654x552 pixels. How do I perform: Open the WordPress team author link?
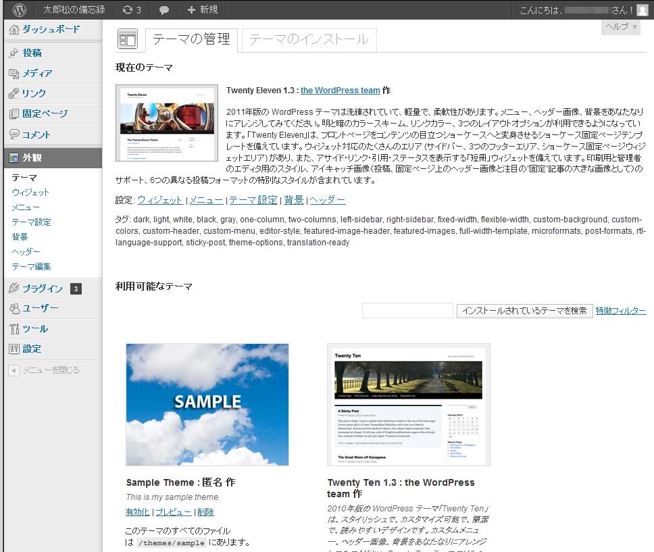point(341,90)
